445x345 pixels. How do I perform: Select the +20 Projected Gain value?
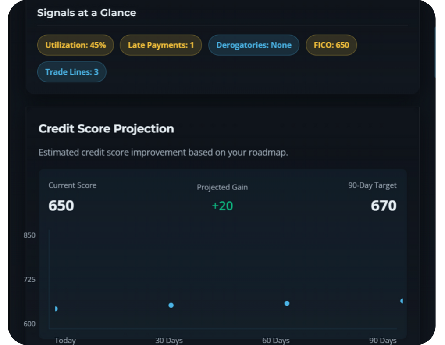[x=222, y=206]
